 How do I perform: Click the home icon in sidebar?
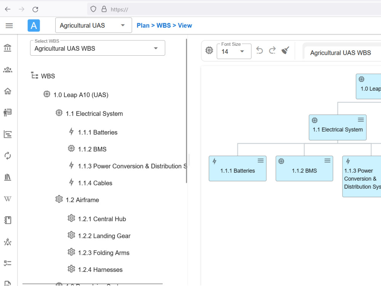(x=8, y=91)
